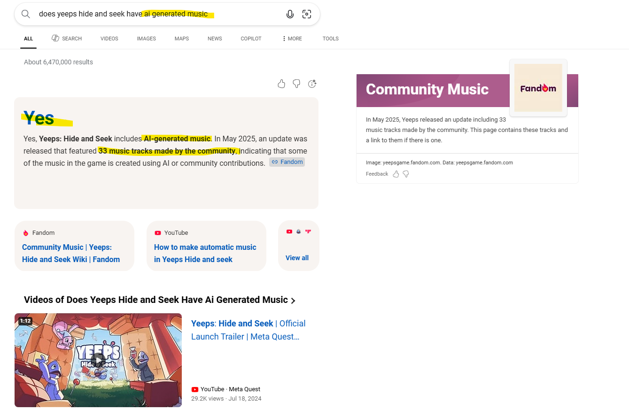The width and height of the screenshot is (629, 410).
Task: Open the How to make automatic music YouTube card
Action: click(206, 246)
